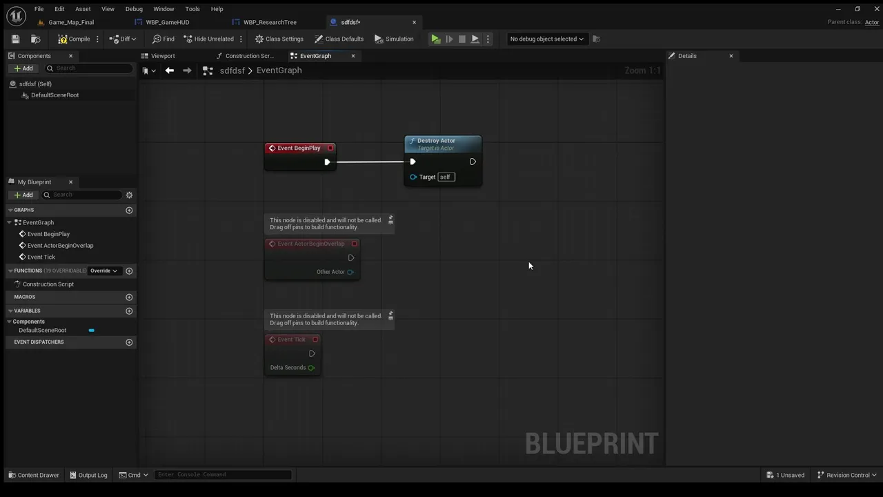The height and width of the screenshot is (497, 883).
Task: Click the forward navigation arrow
Action: point(187,70)
